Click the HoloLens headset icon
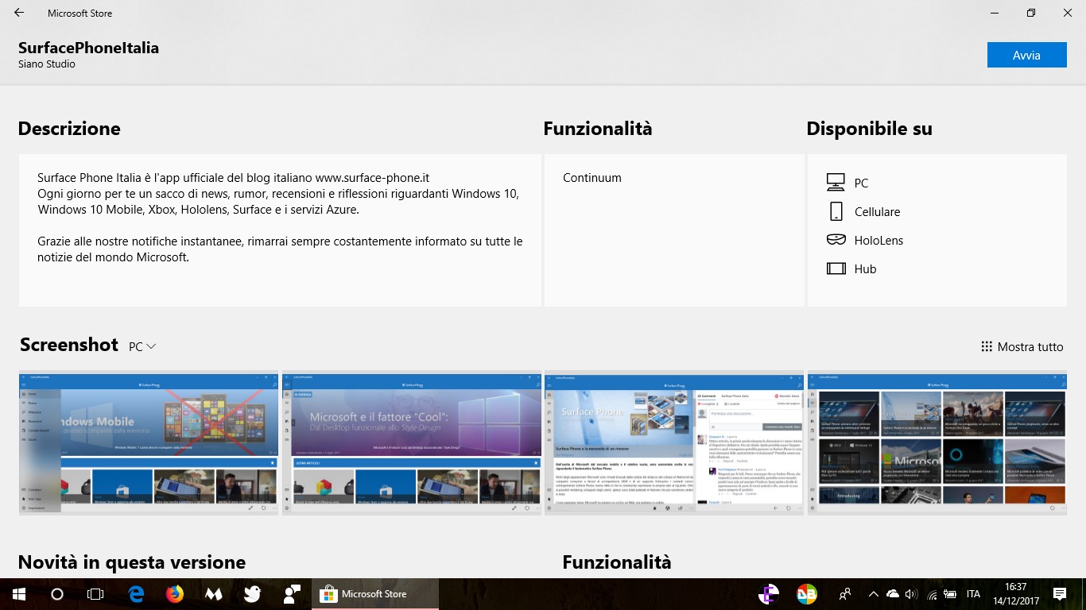 (836, 240)
